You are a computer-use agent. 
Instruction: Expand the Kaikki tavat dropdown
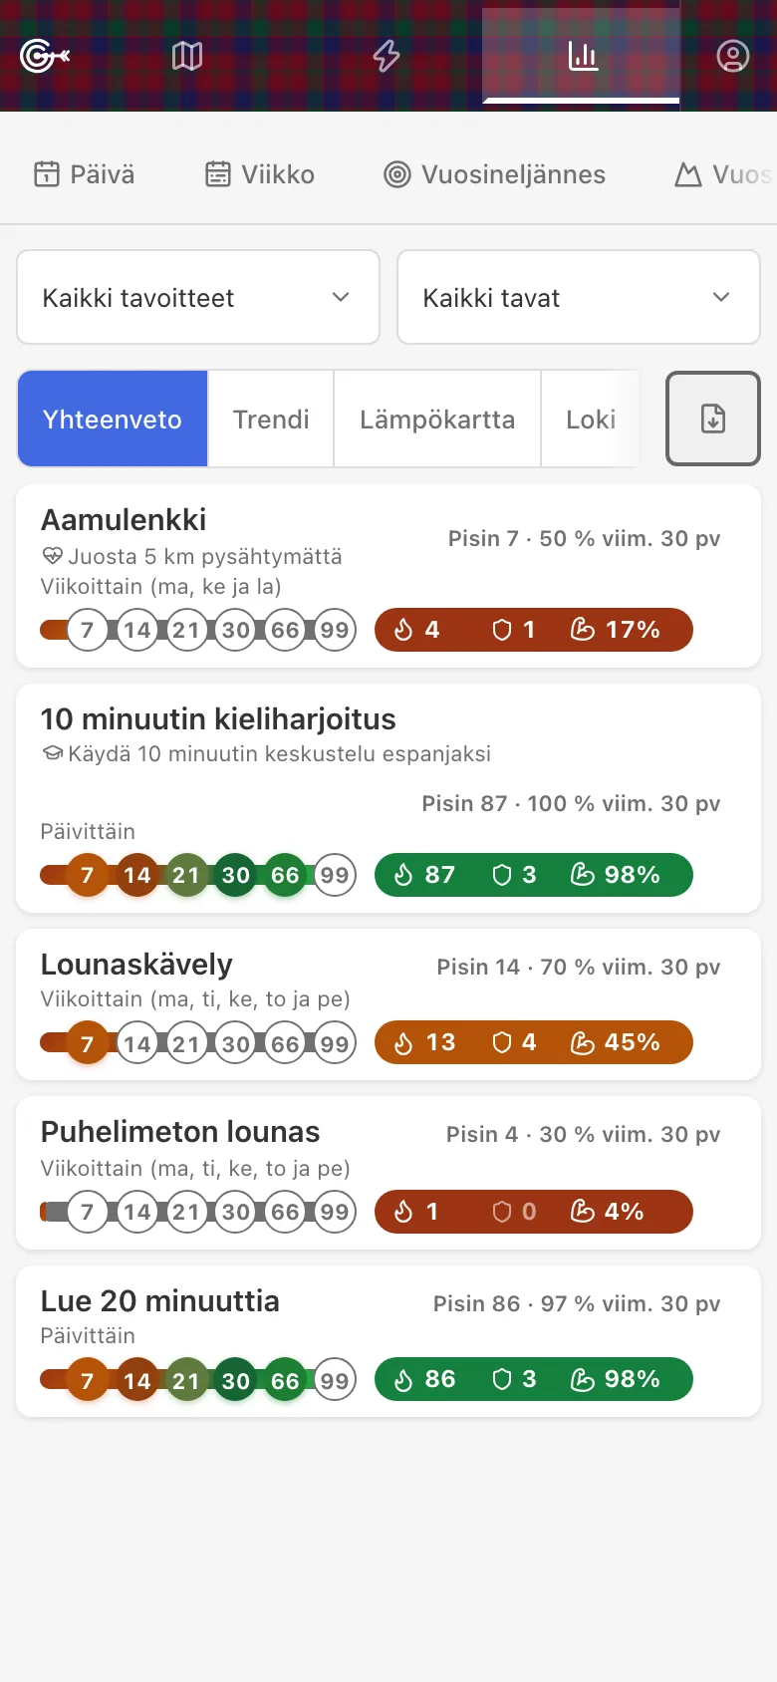tap(579, 297)
